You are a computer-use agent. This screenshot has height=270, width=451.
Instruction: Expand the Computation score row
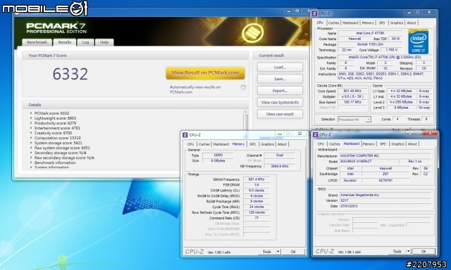31,138
